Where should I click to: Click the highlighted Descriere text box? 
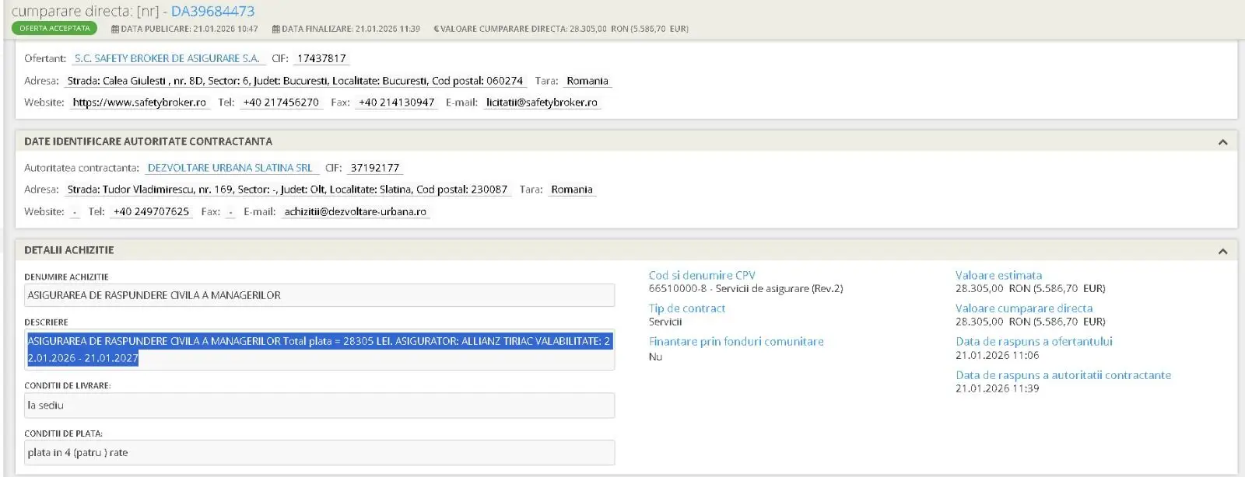coord(319,350)
